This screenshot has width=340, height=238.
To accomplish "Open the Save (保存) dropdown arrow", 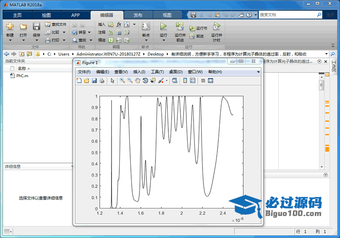I will [37, 40].
